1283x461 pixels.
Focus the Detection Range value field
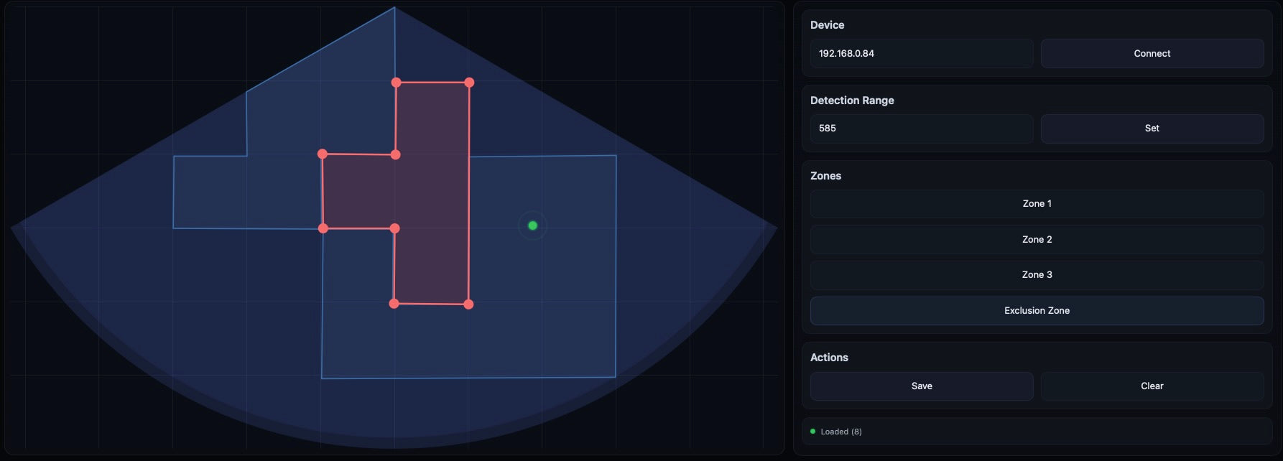pyautogui.click(x=922, y=129)
